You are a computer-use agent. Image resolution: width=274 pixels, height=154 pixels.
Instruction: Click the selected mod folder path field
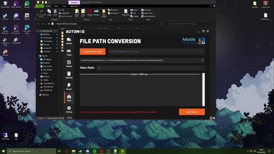tap(156, 51)
